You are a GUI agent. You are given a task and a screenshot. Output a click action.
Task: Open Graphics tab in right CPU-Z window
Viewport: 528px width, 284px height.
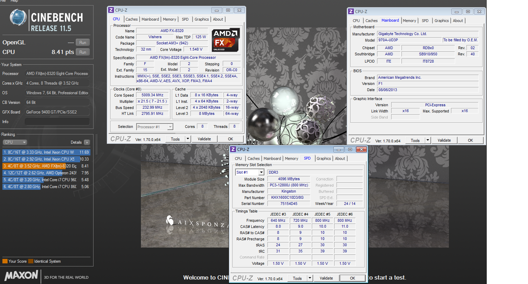(x=442, y=21)
